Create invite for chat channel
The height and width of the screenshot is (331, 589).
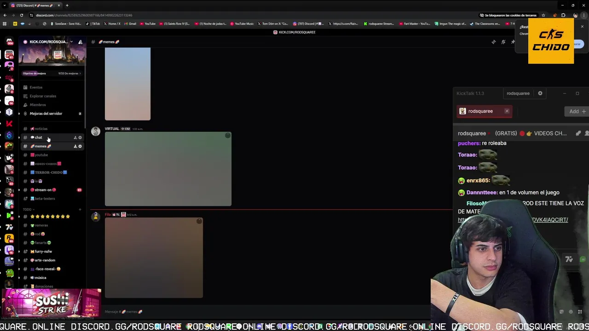[x=75, y=137]
